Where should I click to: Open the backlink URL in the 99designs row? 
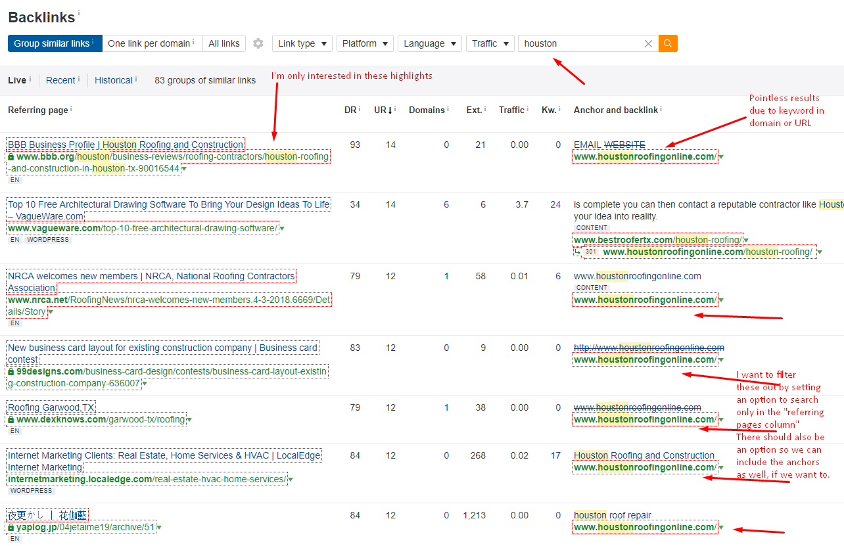(x=645, y=359)
